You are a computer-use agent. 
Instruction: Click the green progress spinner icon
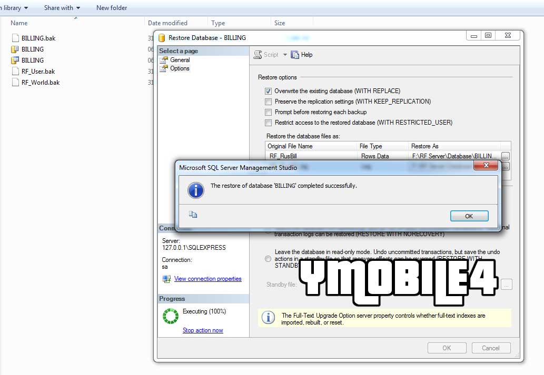pyautogui.click(x=170, y=316)
